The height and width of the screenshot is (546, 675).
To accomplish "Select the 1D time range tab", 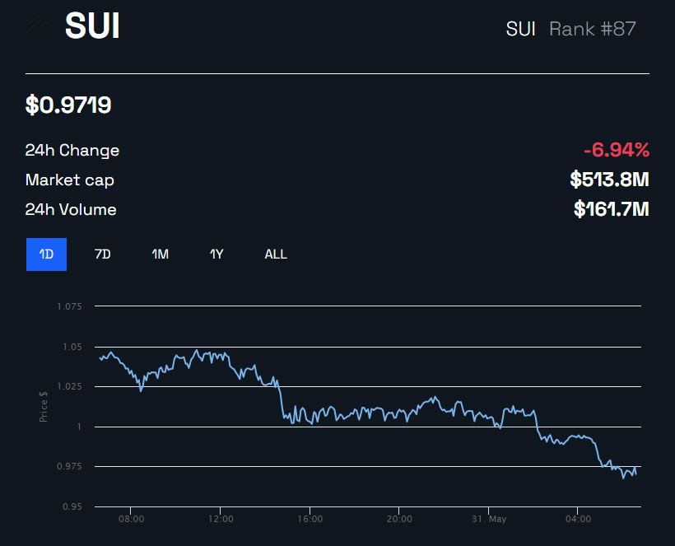I will [x=46, y=254].
